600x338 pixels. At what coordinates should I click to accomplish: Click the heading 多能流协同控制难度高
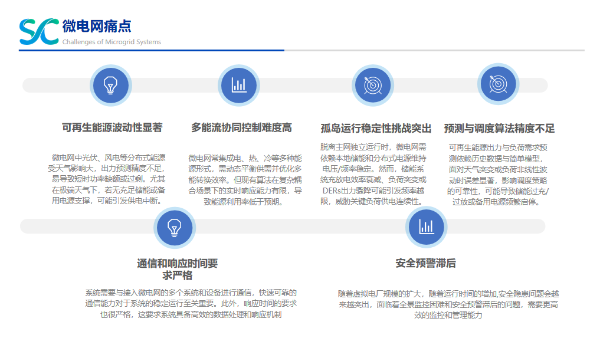(241, 128)
